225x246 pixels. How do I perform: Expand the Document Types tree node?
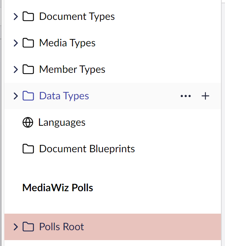15,17
